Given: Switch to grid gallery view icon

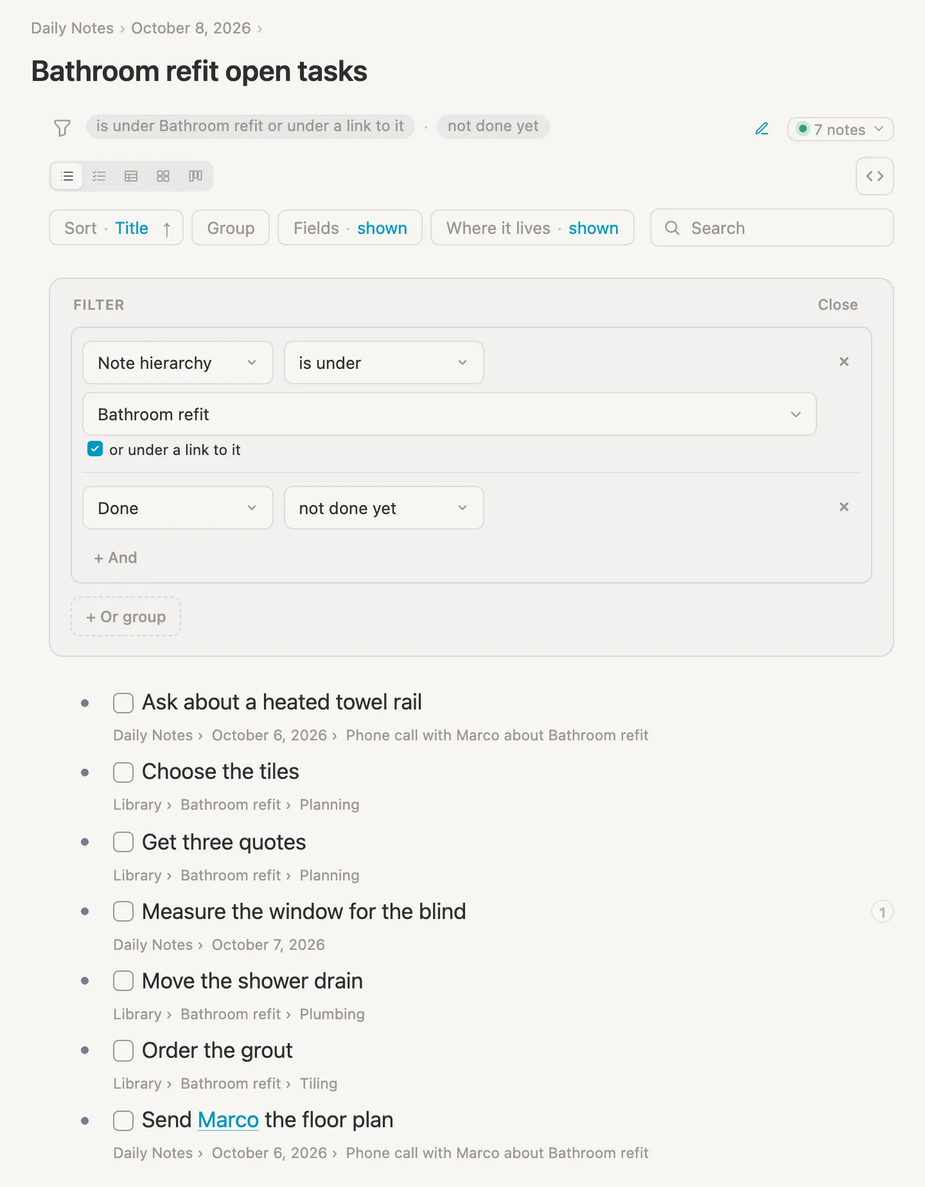Looking at the screenshot, I should click(x=163, y=176).
